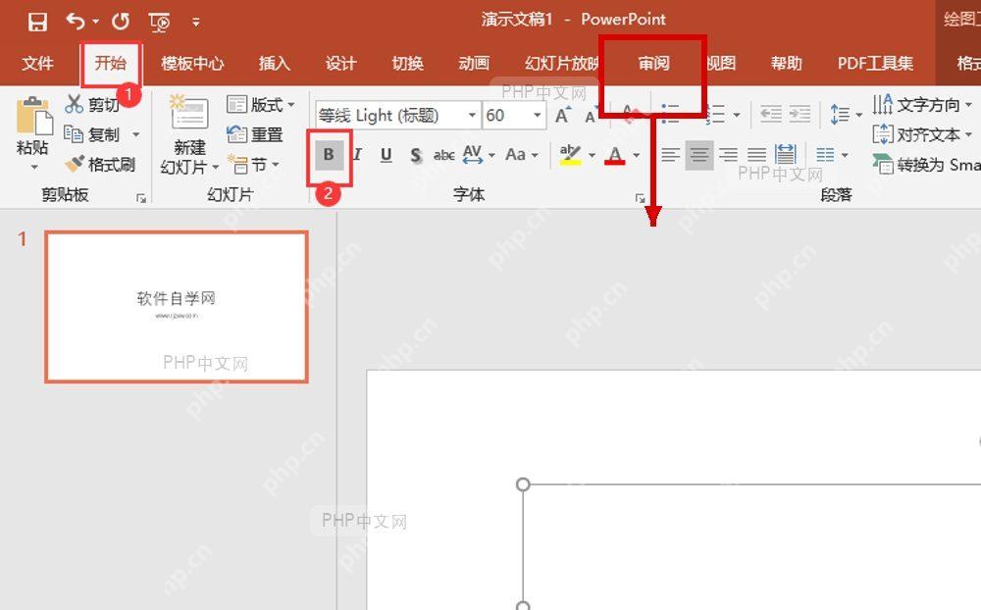Apply distributed alignment
The image size is (981, 610).
(785, 155)
